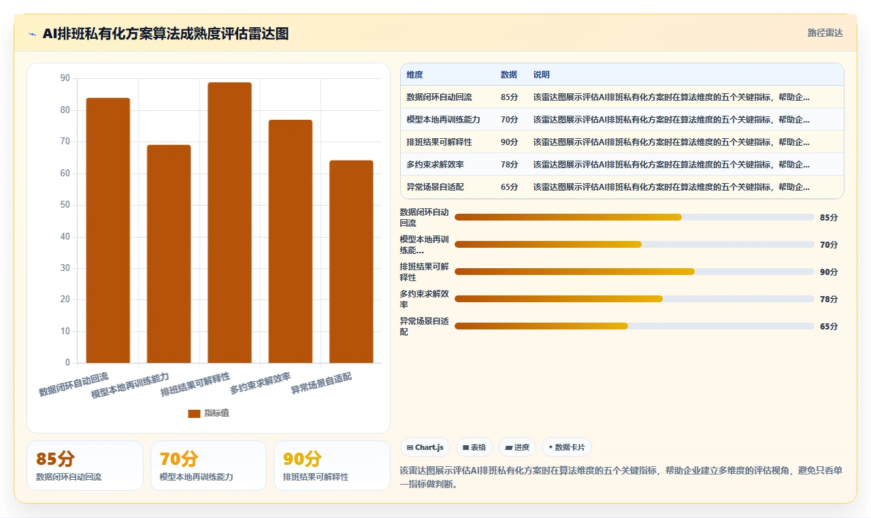Click the 85分 value in the table

click(509, 97)
